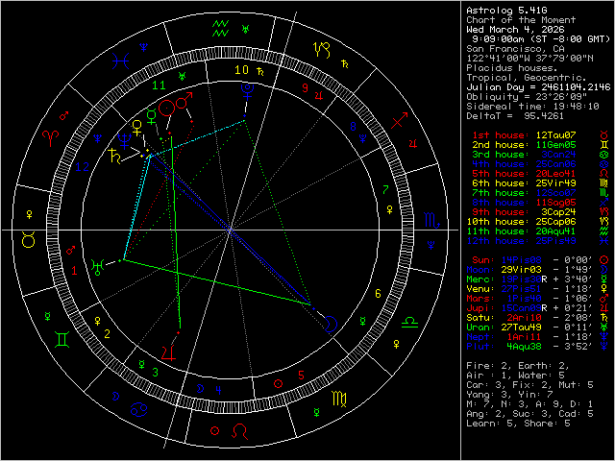Click the green Aquarius sign on the outer ring

click(x=220, y=28)
